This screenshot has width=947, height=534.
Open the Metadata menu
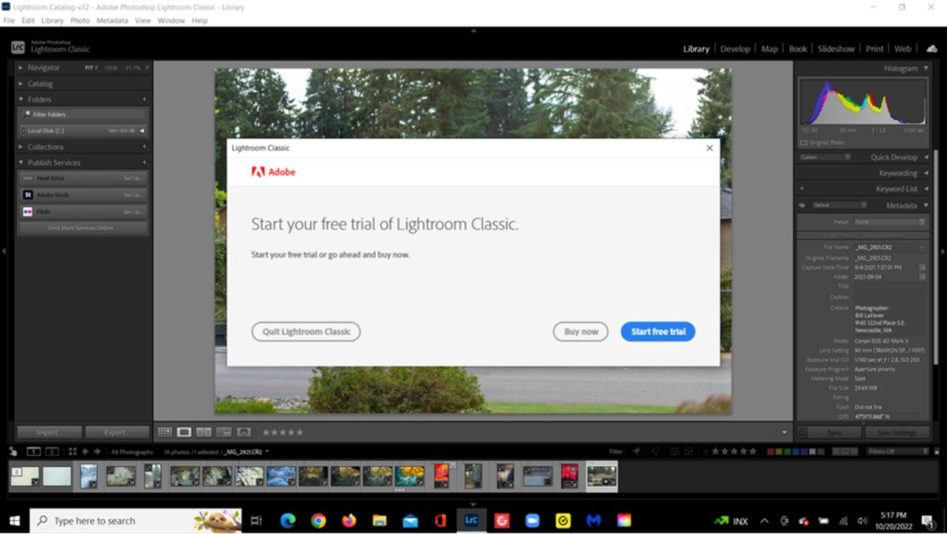point(111,21)
